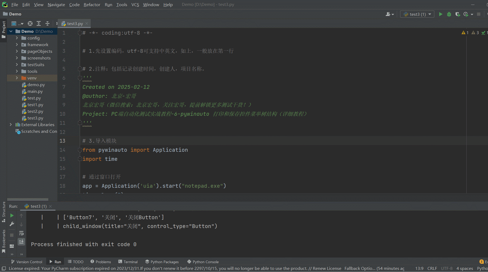This screenshot has height=272, width=488.
Task: Run test3 (1) with the green play button
Action: [441, 14]
